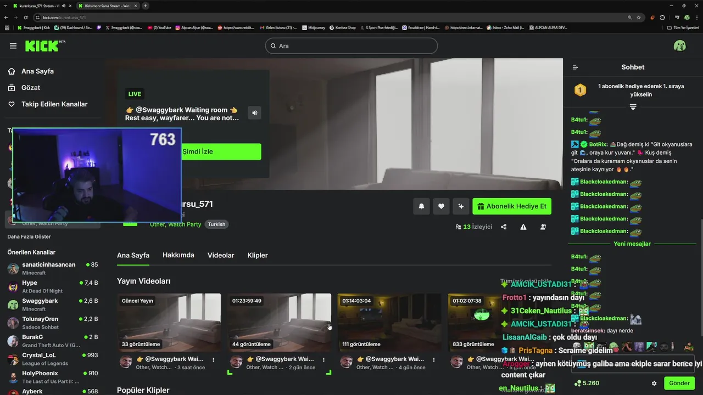The width and height of the screenshot is (703, 395).
Task: Open recommended channel Hype
Action: pyautogui.click(x=53, y=286)
